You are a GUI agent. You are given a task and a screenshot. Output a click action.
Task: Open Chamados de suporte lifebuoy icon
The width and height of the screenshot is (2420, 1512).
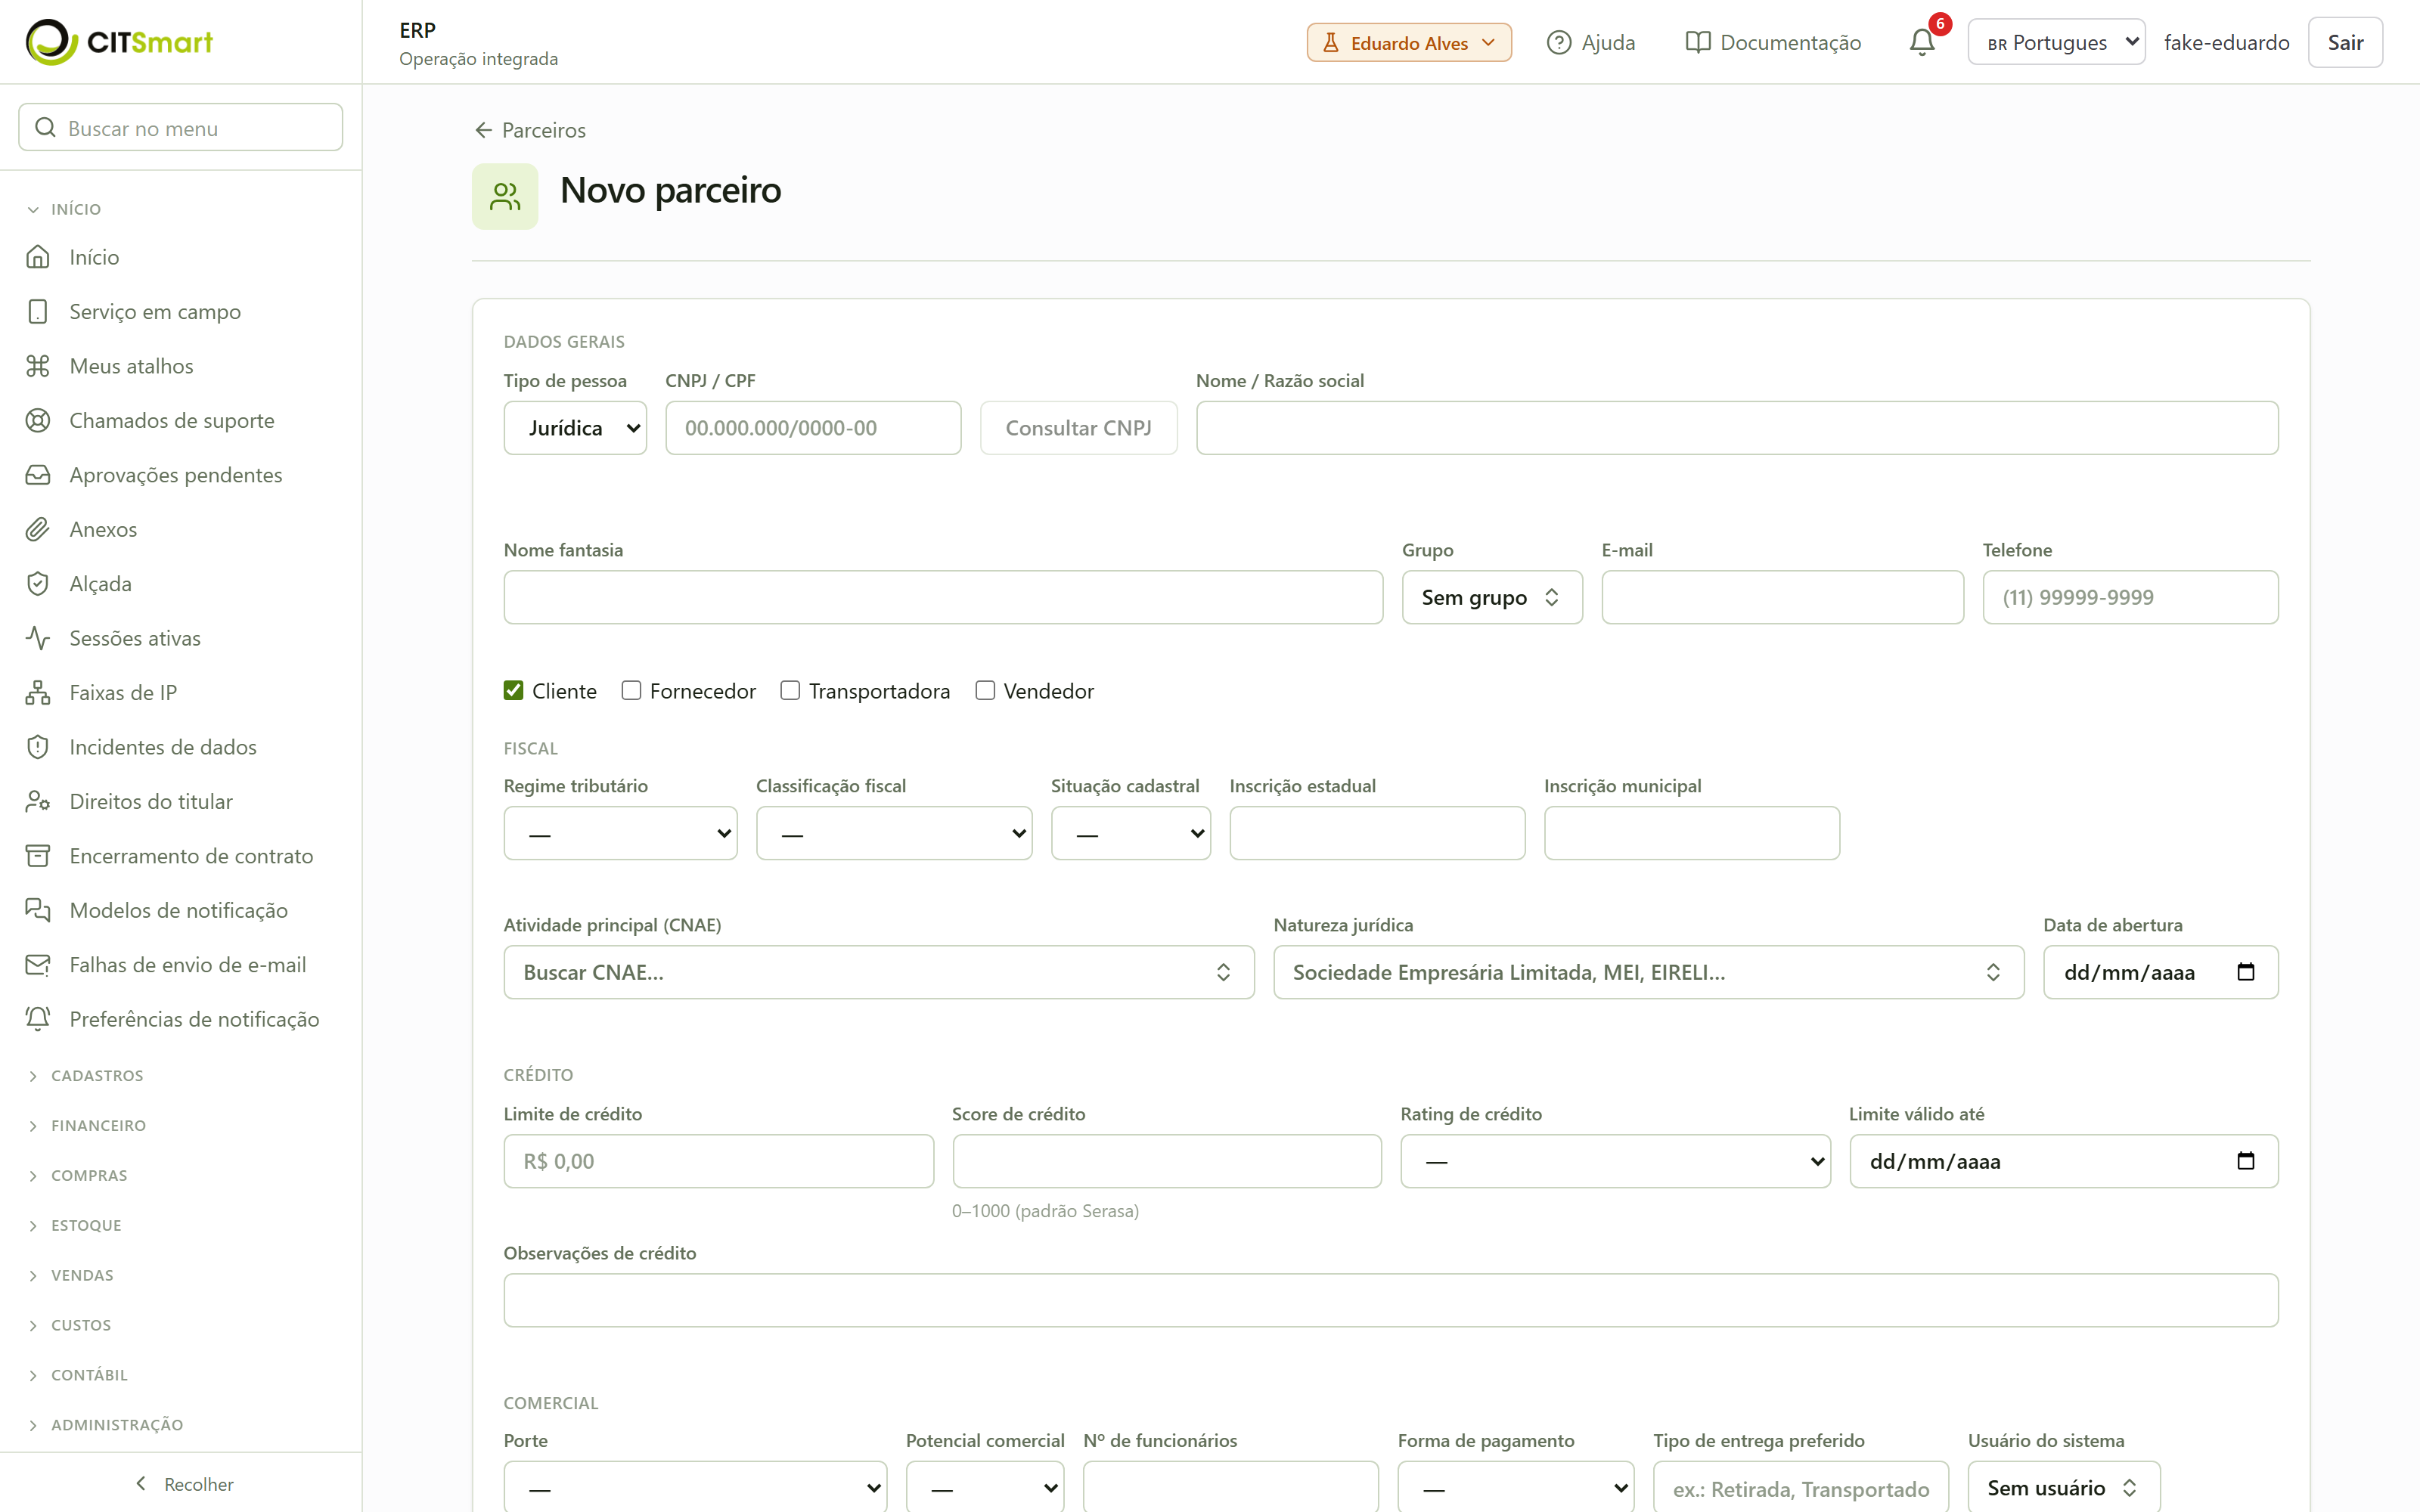(38, 420)
